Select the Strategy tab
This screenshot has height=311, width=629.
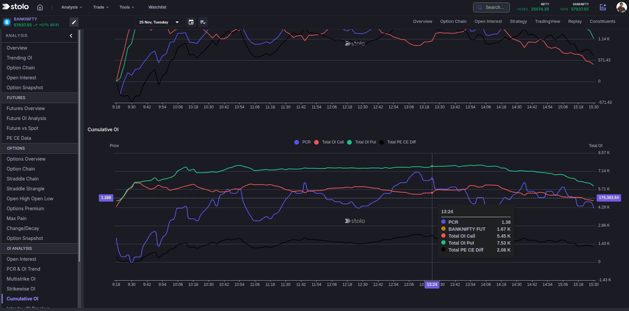coord(518,21)
